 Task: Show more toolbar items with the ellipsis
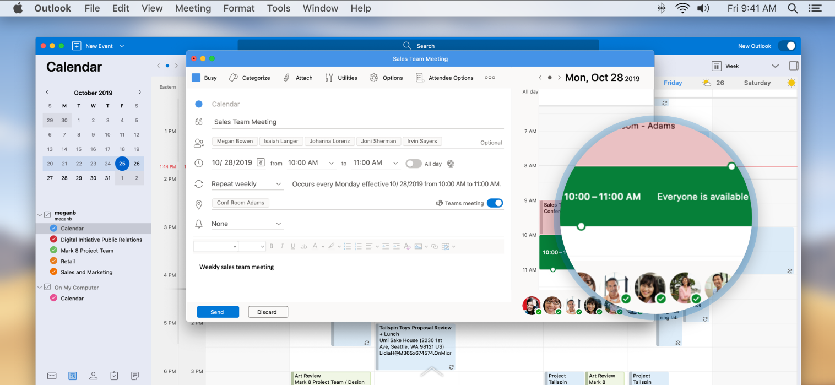490,78
